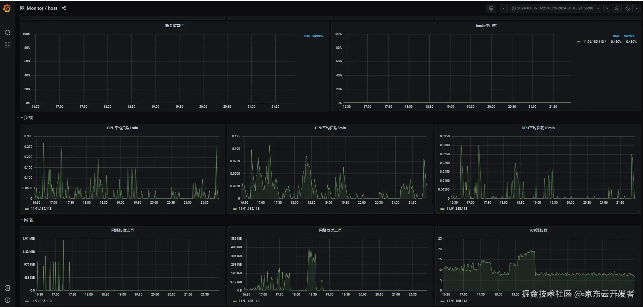Open the 磁盘IO繁忙 panel title menu
This screenshot has height=307, width=643.
point(174,25)
